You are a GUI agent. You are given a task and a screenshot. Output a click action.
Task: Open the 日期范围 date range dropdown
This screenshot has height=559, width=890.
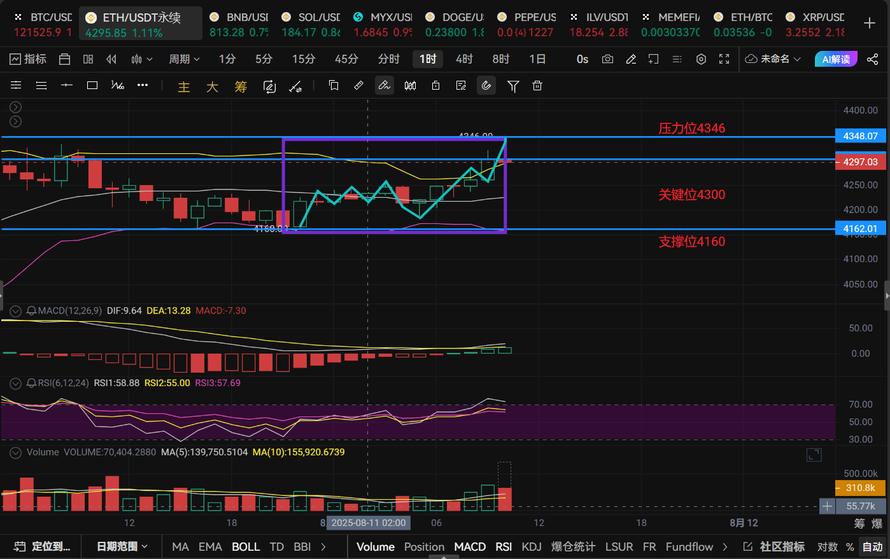[122, 546]
